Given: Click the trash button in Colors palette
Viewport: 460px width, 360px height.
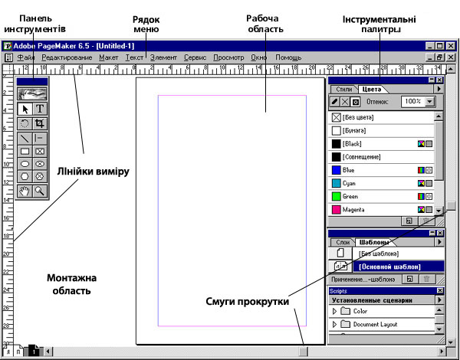Looking at the screenshot, I should coord(426,221).
